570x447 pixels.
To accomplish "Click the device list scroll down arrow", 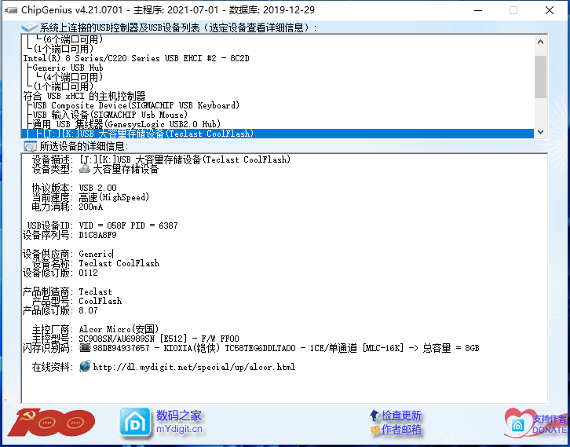I will pyautogui.click(x=540, y=132).
